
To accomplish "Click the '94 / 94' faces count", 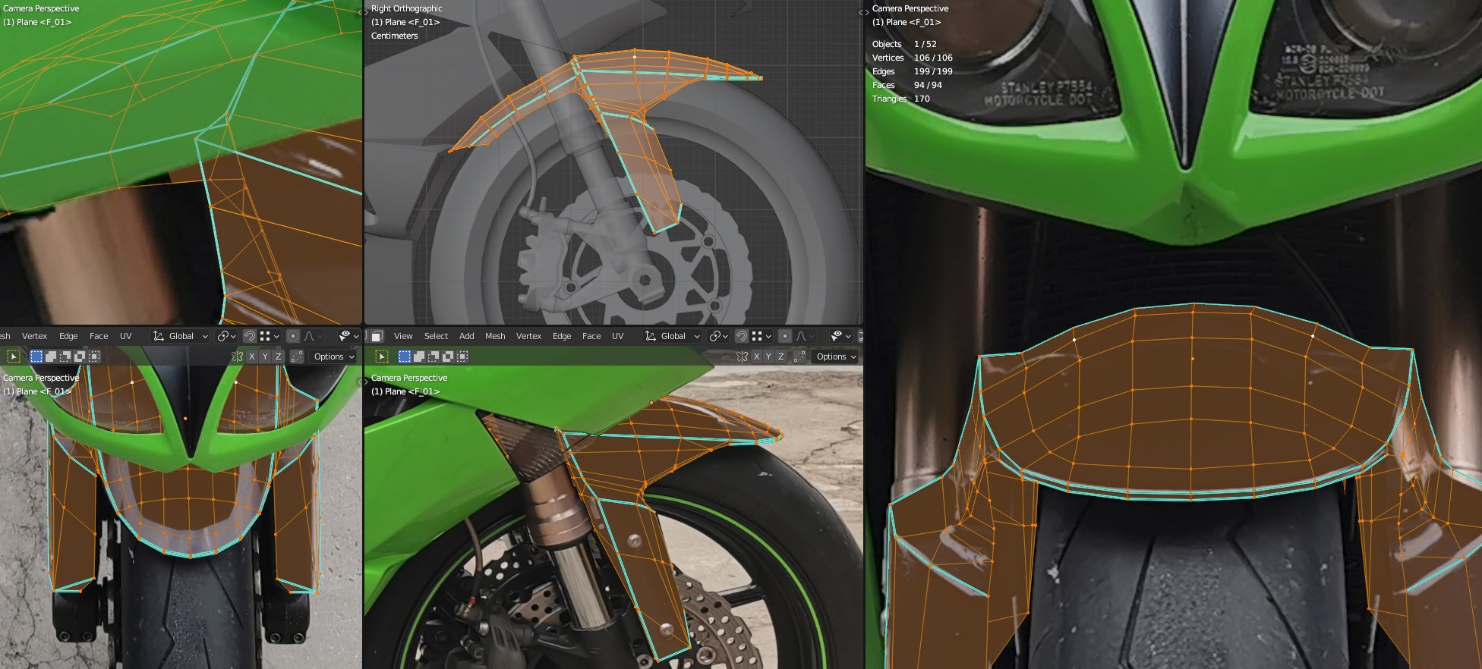I will pos(928,85).
